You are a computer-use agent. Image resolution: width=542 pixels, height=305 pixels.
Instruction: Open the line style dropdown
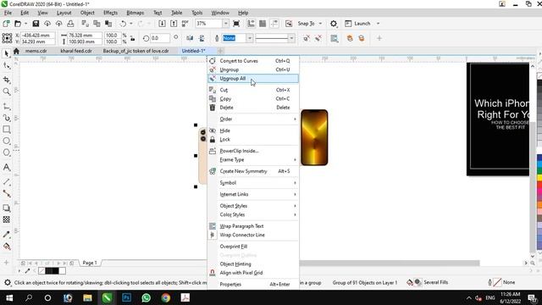pos(291,38)
